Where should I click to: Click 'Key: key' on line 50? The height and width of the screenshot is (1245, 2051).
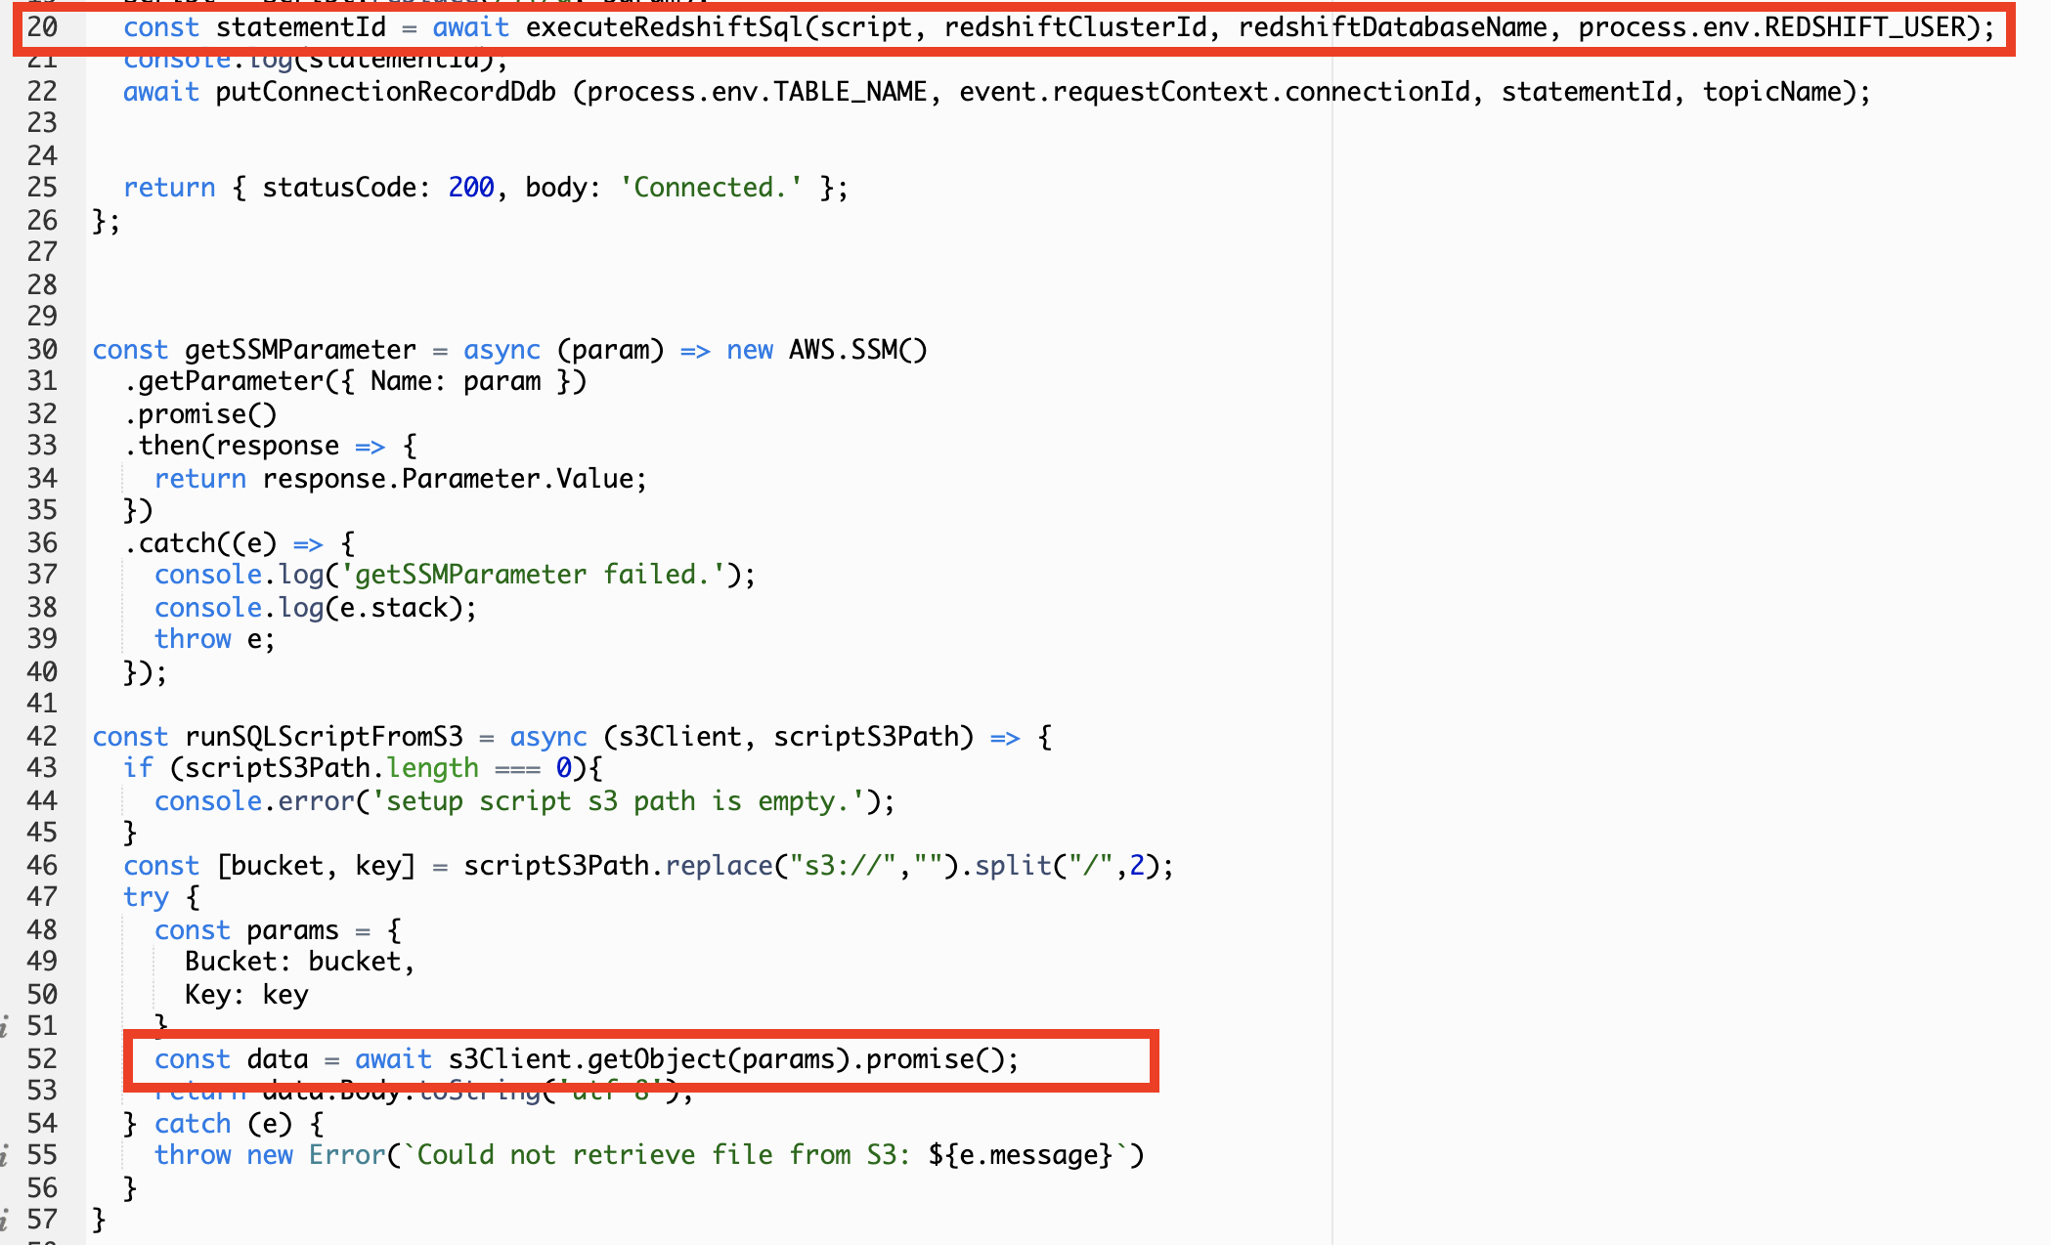click(247, 994)
